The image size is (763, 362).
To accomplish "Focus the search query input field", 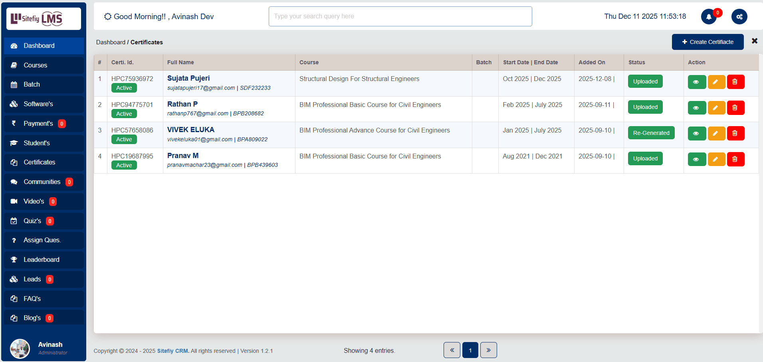I will [400, 16].
